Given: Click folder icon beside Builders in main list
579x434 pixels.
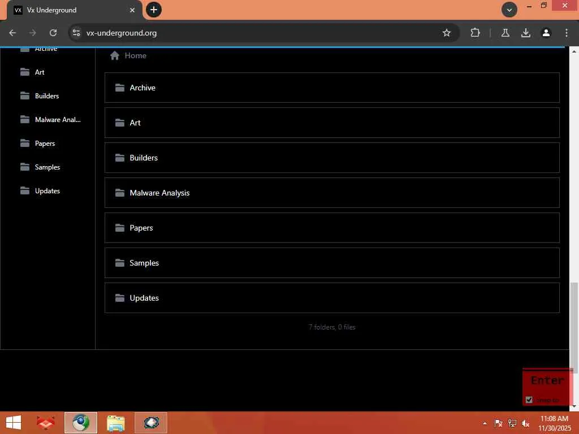Looking at the screenshot, I should point(120,158).
